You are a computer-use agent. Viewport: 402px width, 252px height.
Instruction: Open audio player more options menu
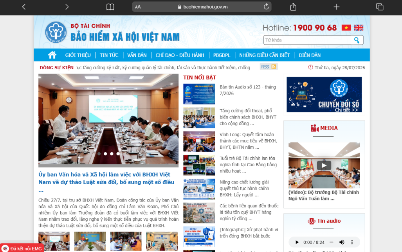coord(352,242)
